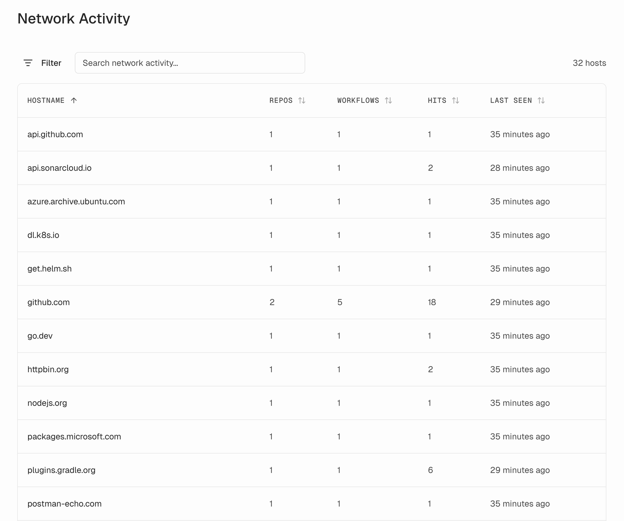
Task: Select the httpbin.org hostname
Action: [x=48, y=369]
